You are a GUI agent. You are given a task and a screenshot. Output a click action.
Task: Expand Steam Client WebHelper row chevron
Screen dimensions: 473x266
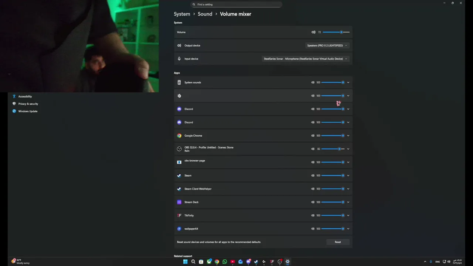pos(348,189)
